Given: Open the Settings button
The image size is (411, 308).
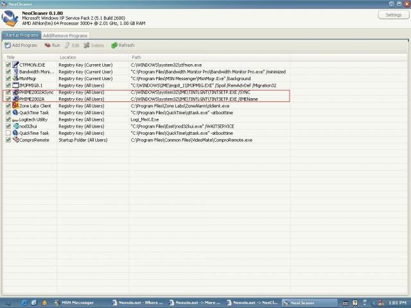Looking at the screenshot, I should tap(393, 15).
